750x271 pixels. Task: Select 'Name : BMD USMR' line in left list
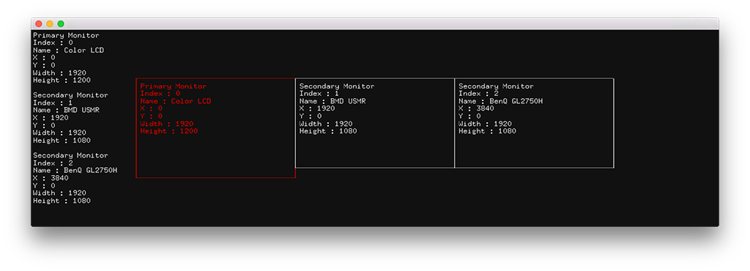pyautogui.click(x=66, y=110)
